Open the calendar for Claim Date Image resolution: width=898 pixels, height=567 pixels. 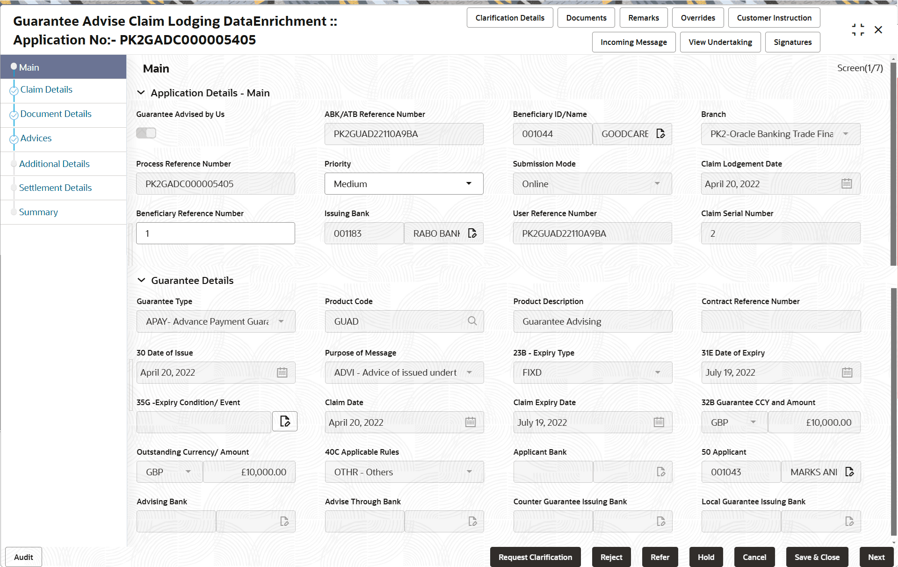(x=471, y=422)
